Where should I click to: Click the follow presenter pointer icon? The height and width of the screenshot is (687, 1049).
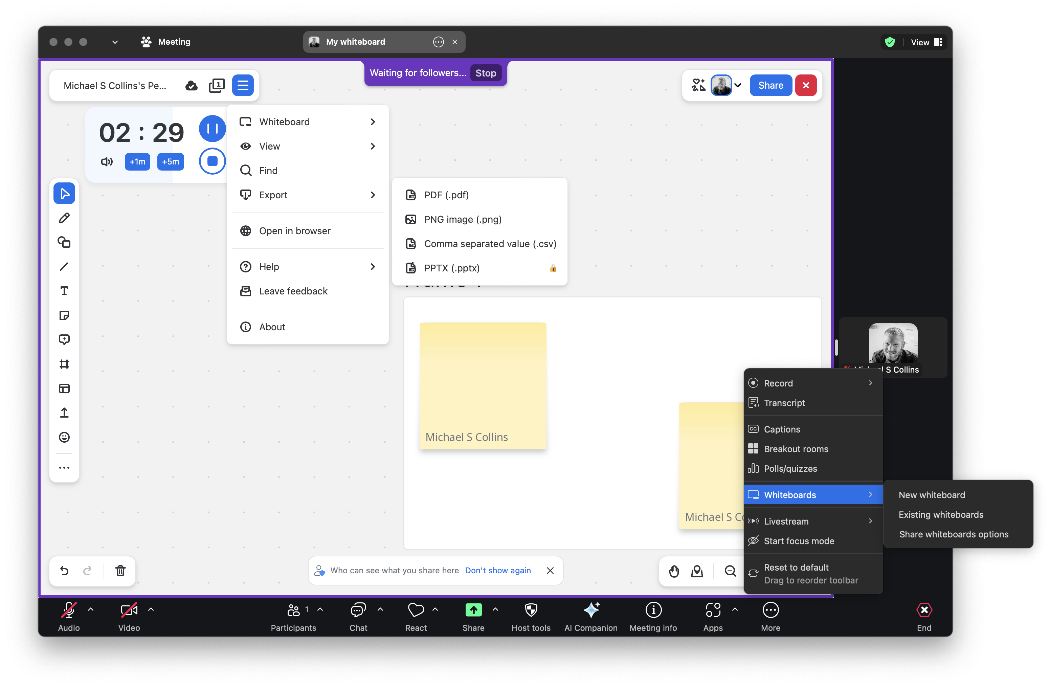click(x=697, y=571)
